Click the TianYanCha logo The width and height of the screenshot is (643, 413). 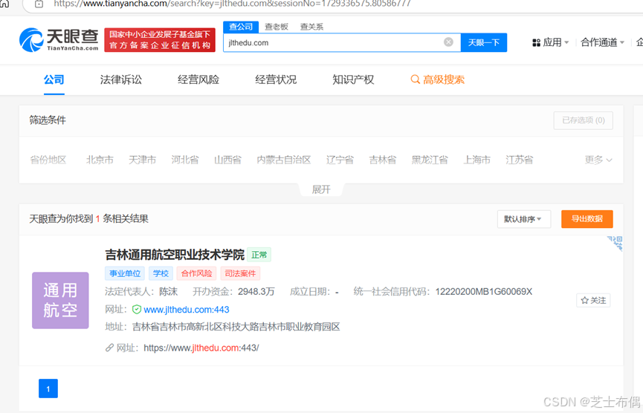pos(59,40)
